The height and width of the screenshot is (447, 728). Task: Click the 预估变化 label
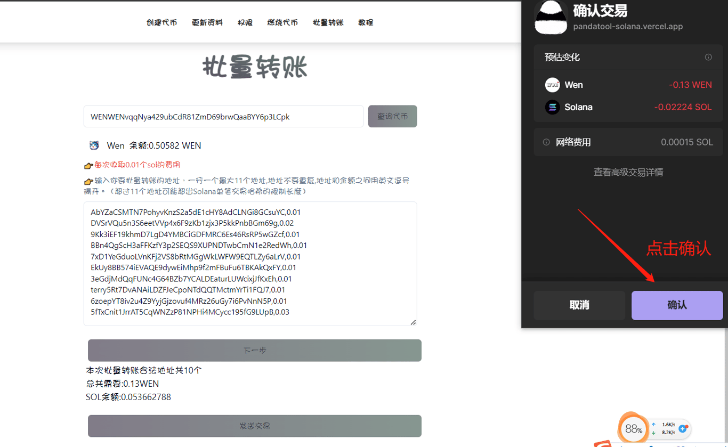(x=562, y=57)
